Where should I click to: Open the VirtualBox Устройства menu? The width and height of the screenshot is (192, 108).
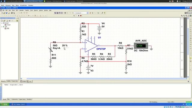23,5
